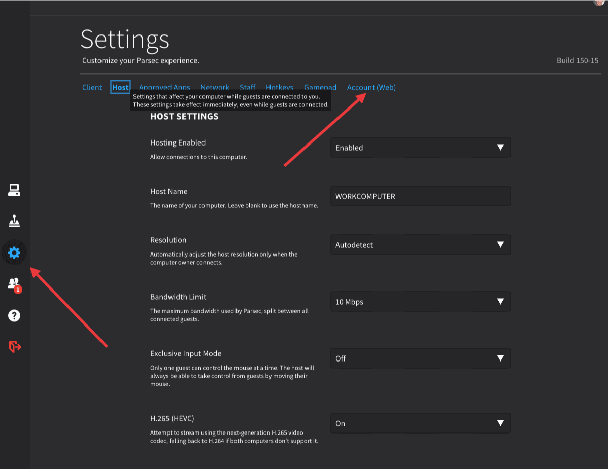Viewport: 608px width, 469px height.
Task: Open the Gamepad tab
Action: tap(320, 87)
